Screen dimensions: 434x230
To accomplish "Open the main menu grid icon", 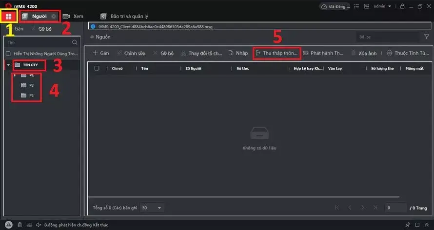I will (x=9, y=17).
